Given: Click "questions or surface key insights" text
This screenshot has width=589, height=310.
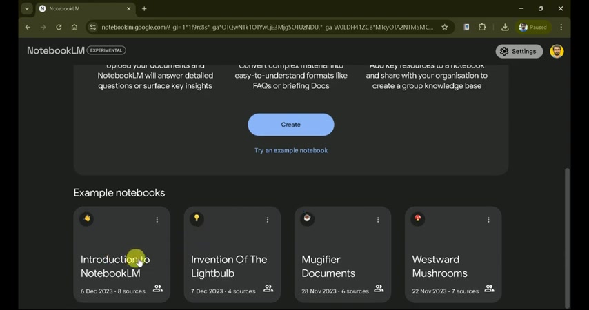Looking at the screenshot, I should tap(155, 86).
